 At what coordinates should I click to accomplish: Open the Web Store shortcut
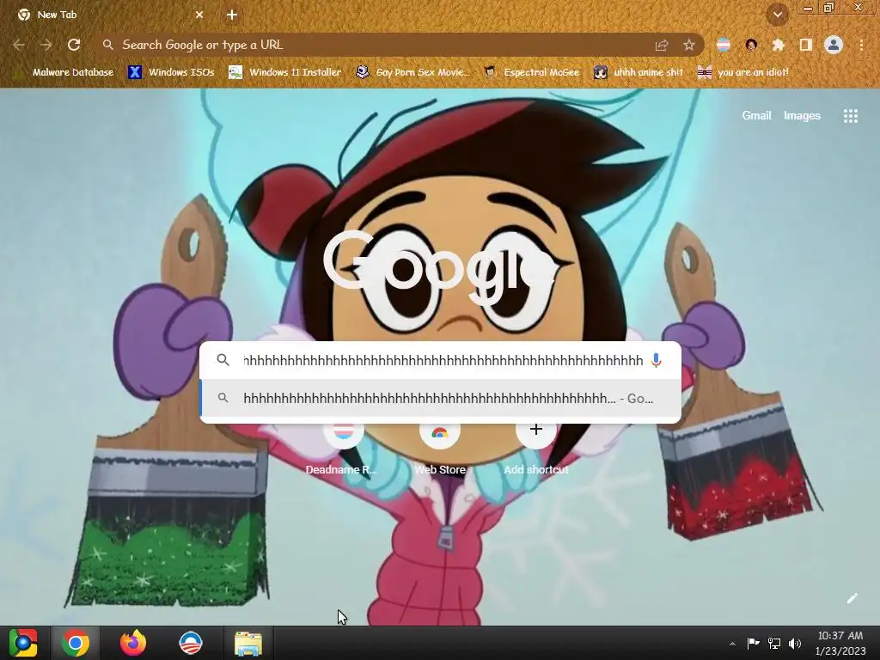440,449
